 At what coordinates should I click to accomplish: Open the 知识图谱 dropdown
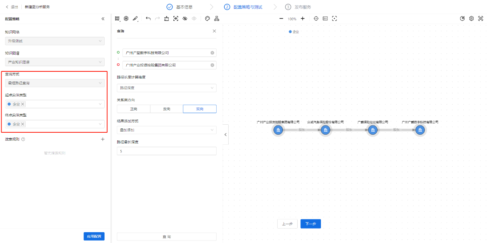pos(55,62)
